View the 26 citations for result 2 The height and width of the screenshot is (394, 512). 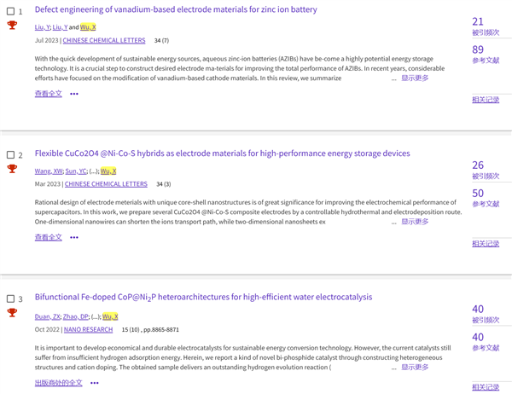pos(478,165)
